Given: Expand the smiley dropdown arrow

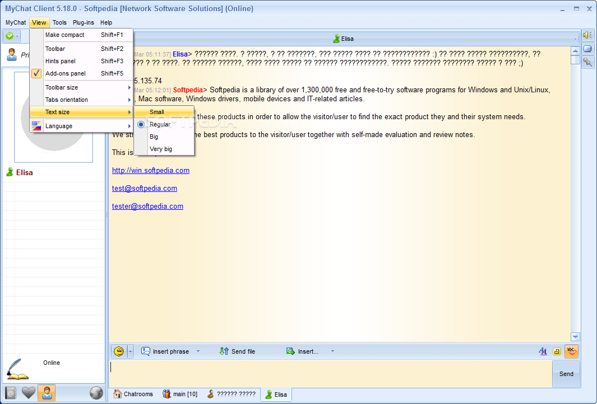Looking at the screenshot, I should (x=130, y=351).
